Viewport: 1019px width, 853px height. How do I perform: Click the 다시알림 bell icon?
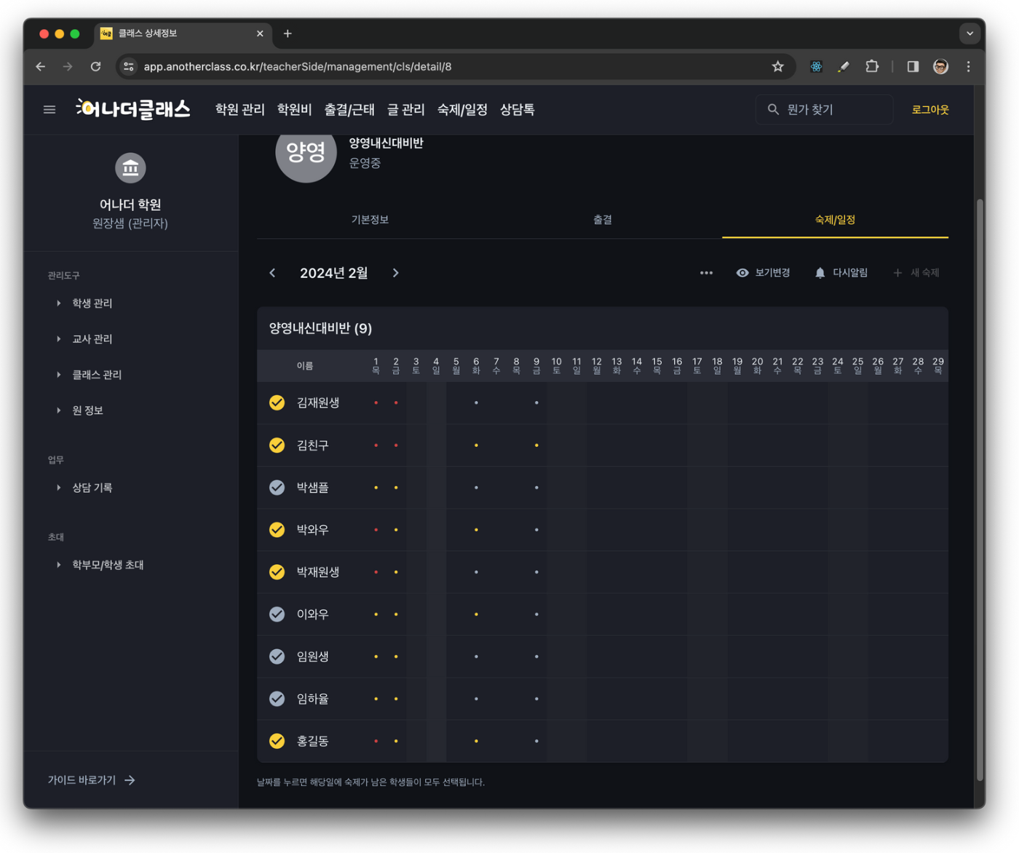(820, 273)
